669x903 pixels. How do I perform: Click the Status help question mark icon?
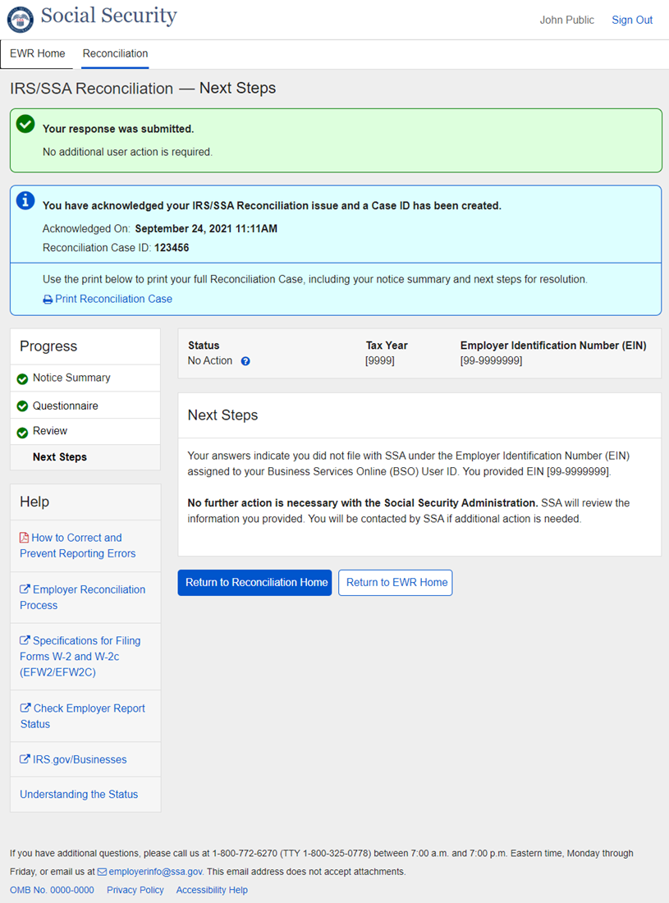coord(245,361)
